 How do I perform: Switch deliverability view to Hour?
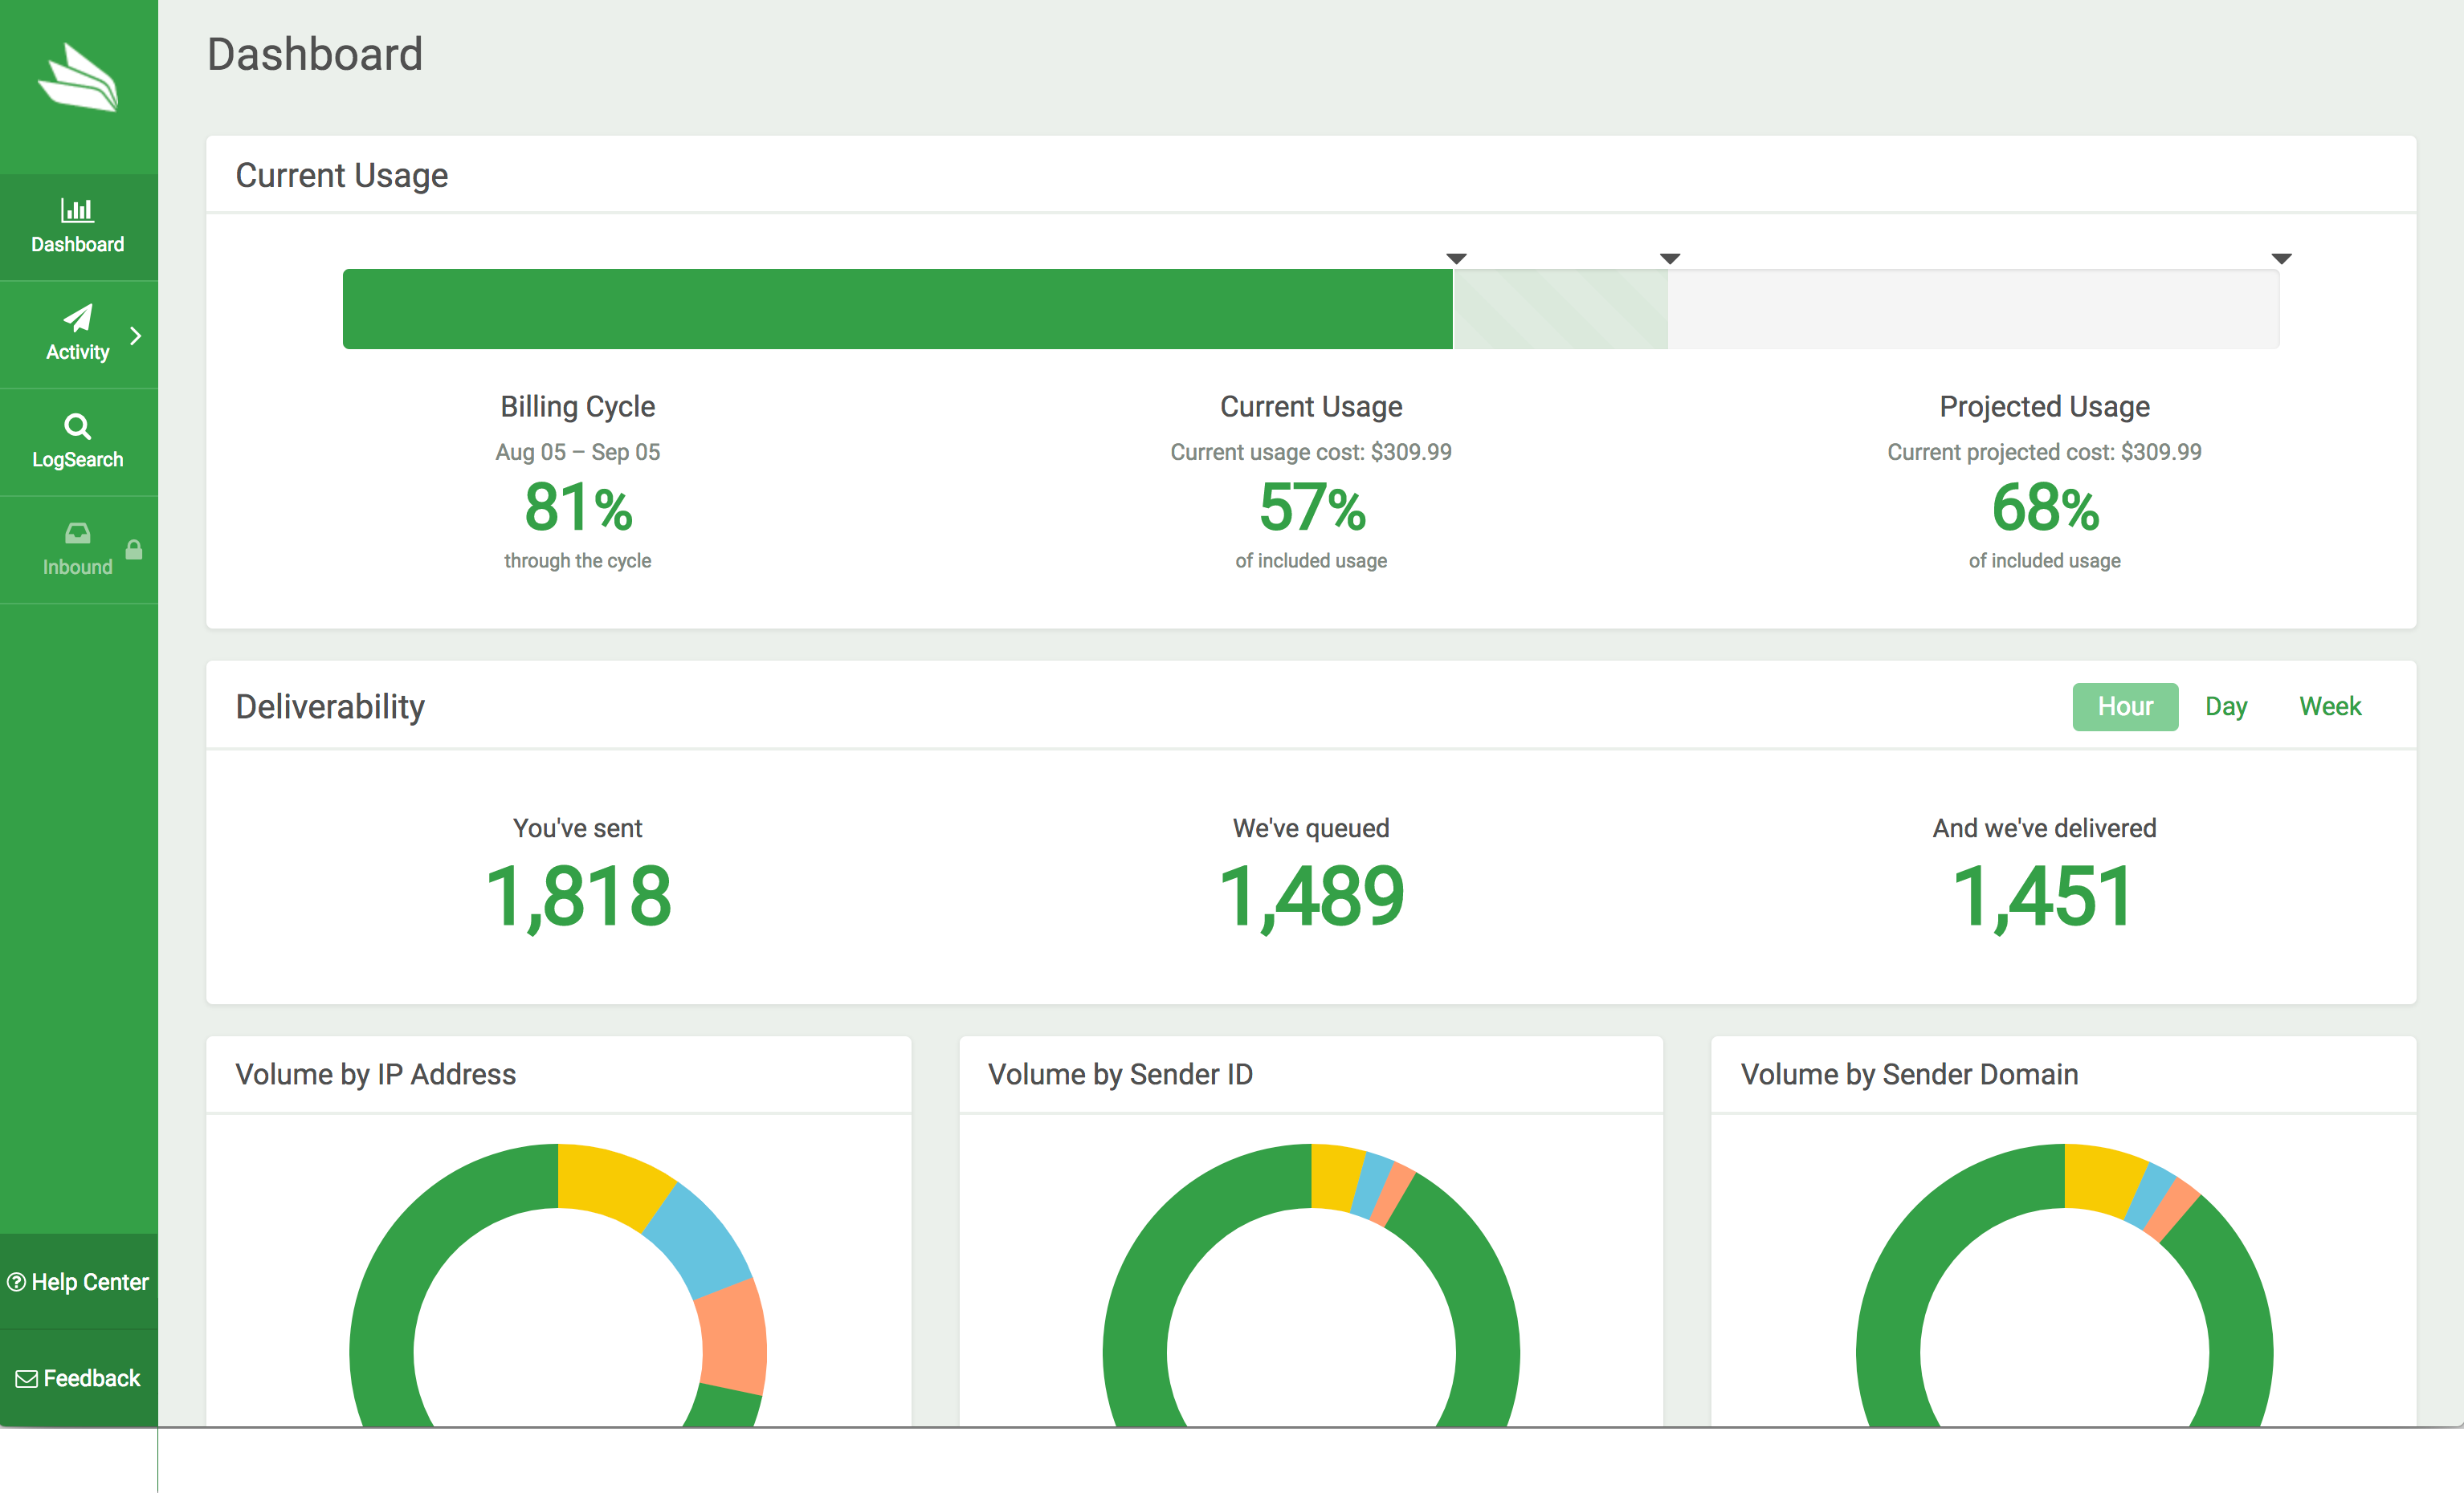[2126, 707]
